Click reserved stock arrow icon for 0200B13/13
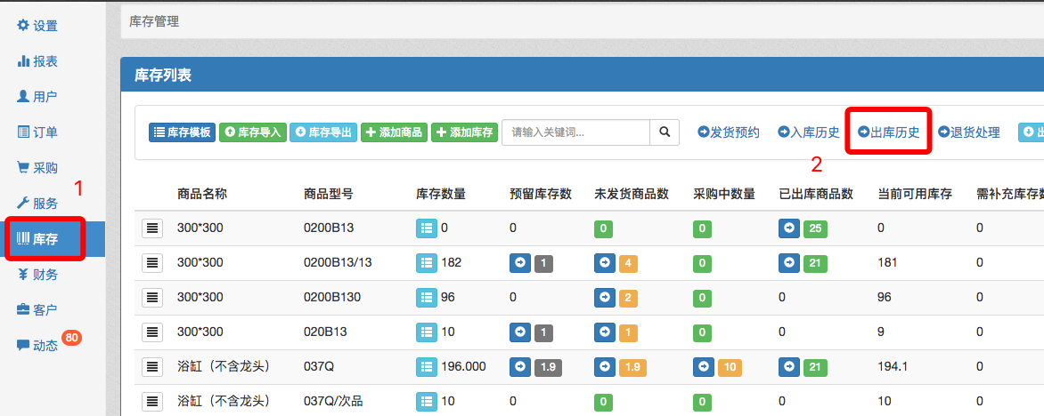The width and height of the screenshot is (1044, 416). coord(520,262)
